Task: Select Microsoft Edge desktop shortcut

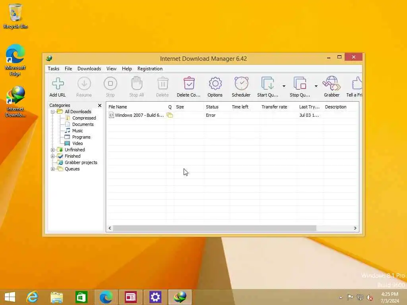Action: tap(16, 60)
